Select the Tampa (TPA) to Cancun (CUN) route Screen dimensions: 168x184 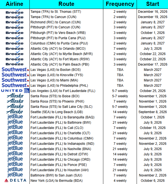54,17
